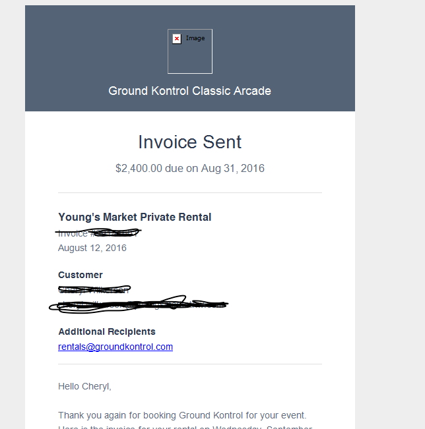This screenshot has width=425, height=429.
Task: Click the Thank you again for booking paragraph
Action: pos(182,415)
